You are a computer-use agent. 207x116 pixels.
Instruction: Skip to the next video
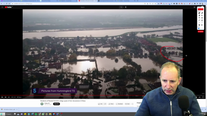[x=5, y=97]
